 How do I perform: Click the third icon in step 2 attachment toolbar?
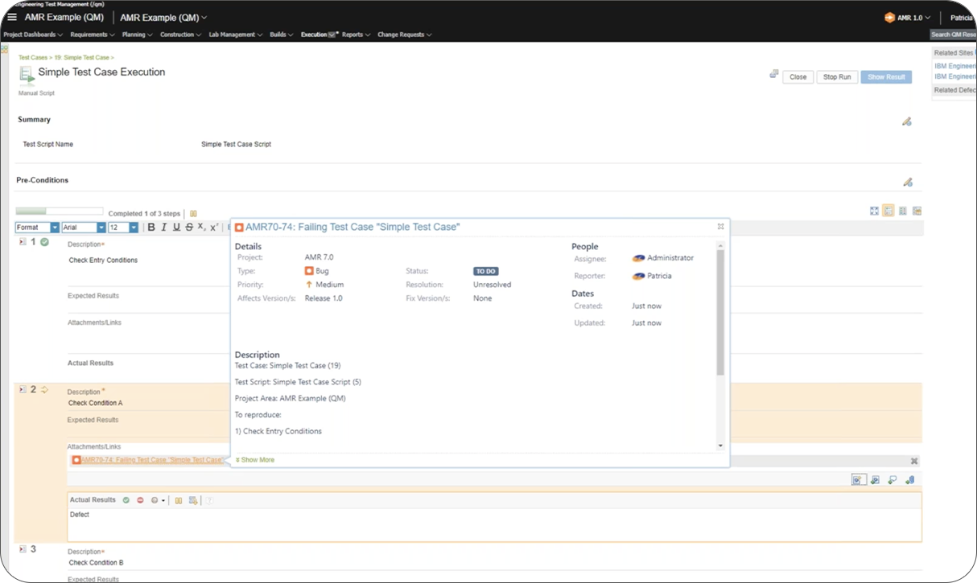point(892,480)
